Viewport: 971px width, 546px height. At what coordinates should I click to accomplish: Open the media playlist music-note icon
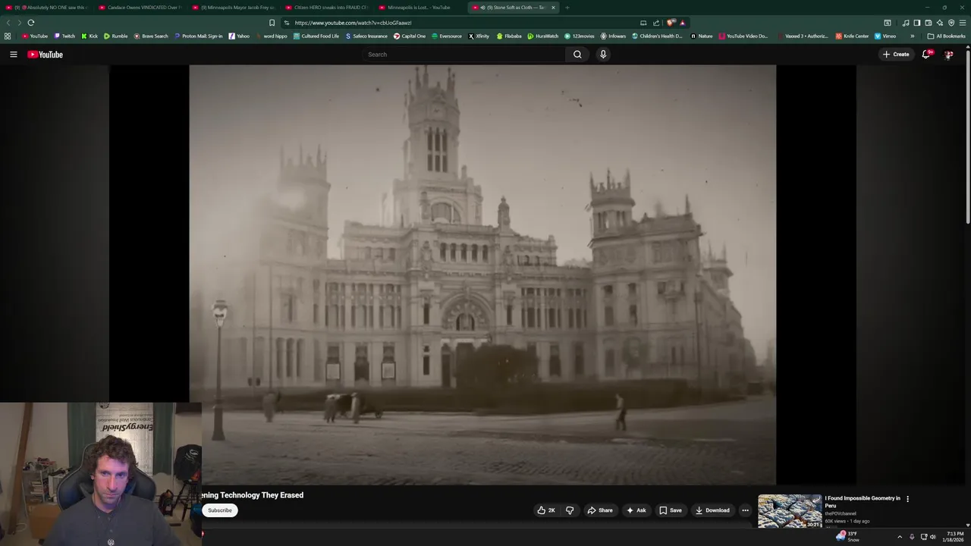905,23
